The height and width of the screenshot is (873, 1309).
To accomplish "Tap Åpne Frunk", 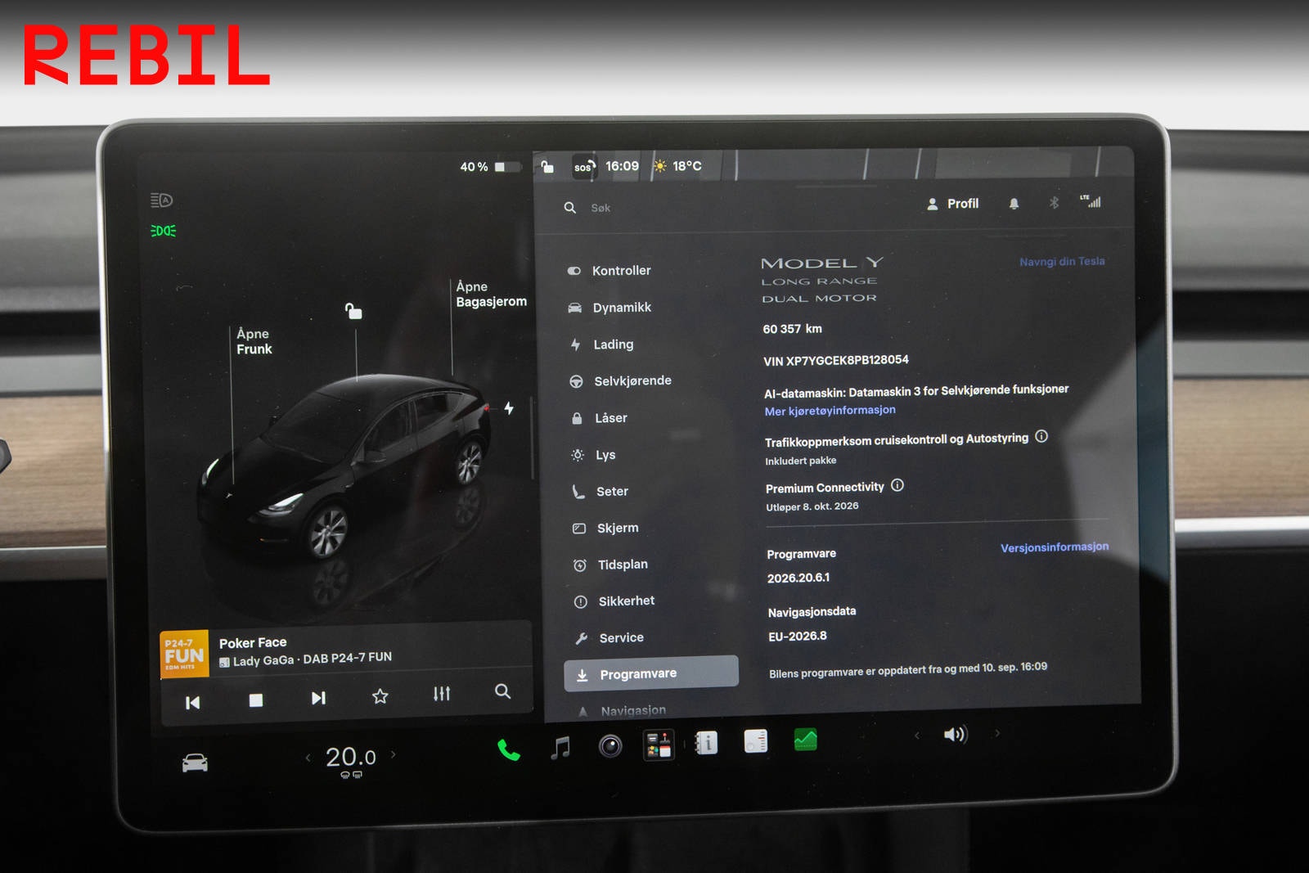I will [x=254, y=341].
